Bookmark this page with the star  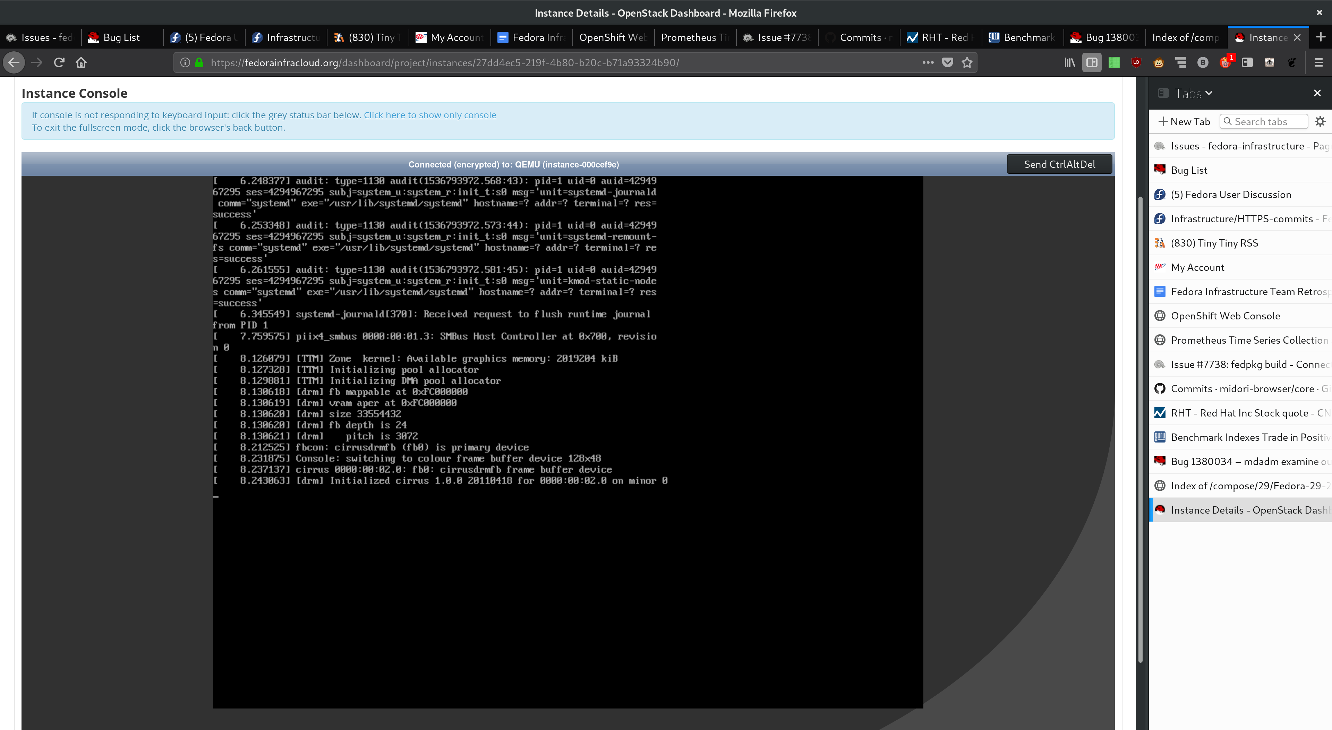coord(967,62)
